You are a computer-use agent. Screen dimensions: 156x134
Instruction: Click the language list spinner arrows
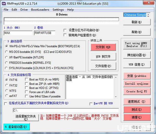click(x=148, y=15)
